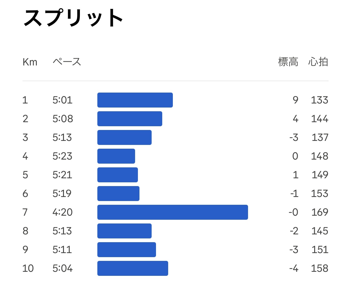Click the heart rate value 169
The height and width of the screenshot is (283, 351).
tap(320, 212)
